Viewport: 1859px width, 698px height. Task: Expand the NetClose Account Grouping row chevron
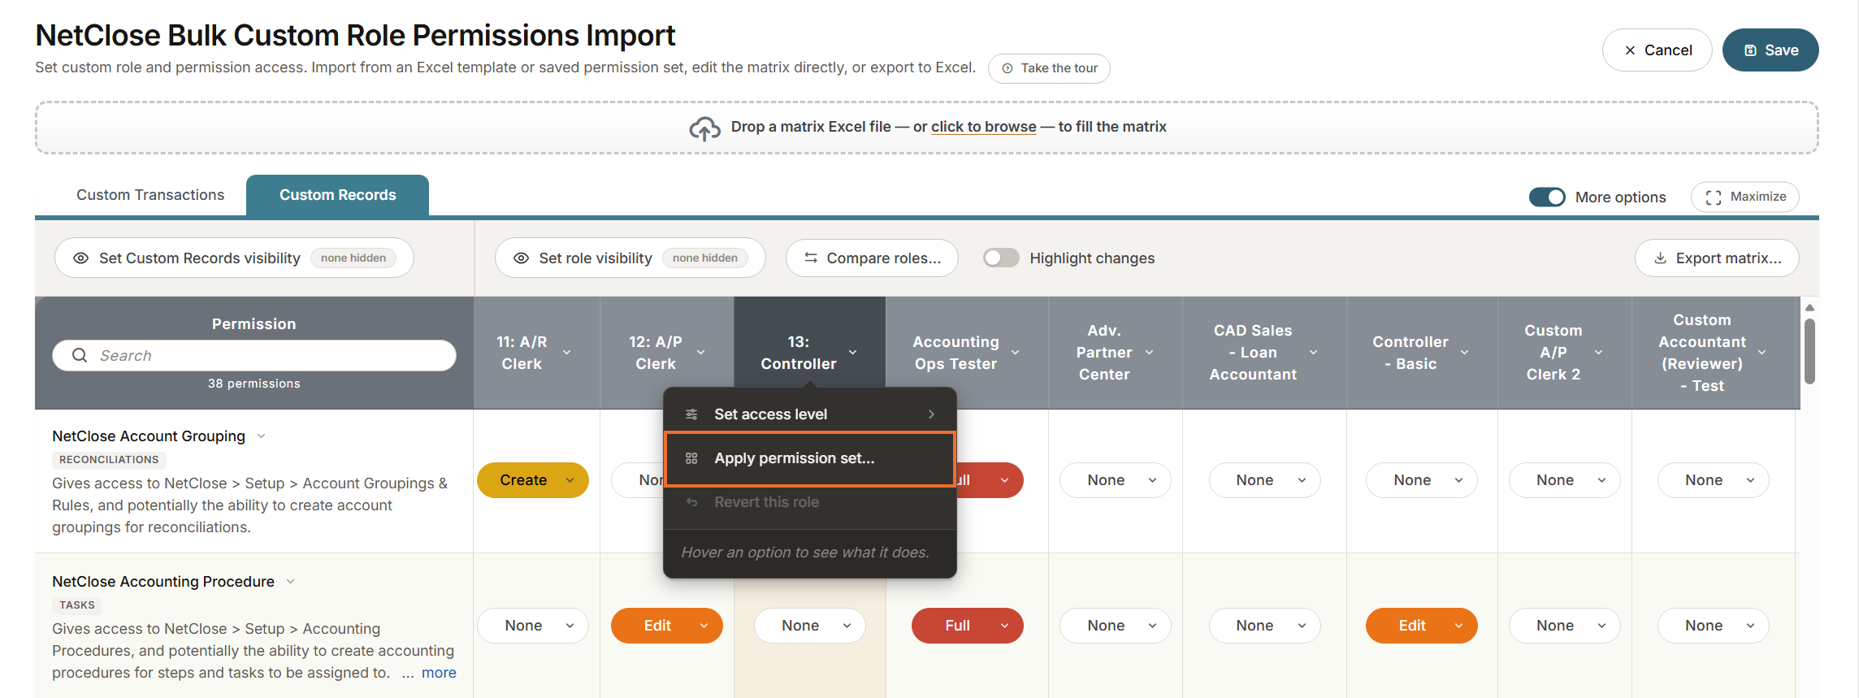(x=262, y=436)
